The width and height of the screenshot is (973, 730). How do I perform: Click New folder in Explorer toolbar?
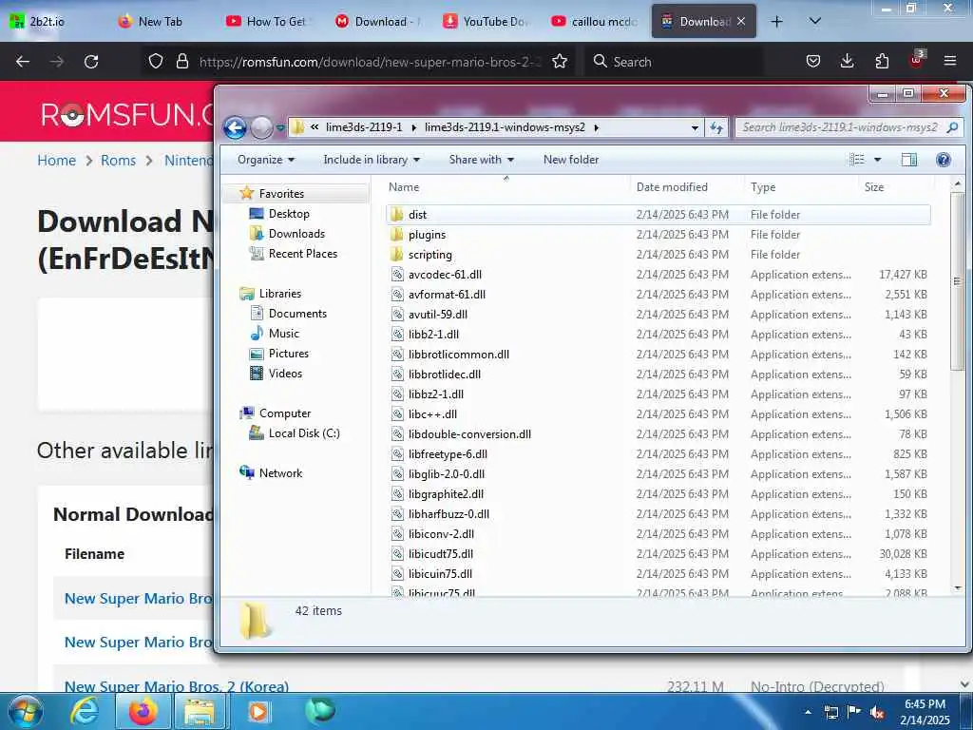(x=571, y=160)
